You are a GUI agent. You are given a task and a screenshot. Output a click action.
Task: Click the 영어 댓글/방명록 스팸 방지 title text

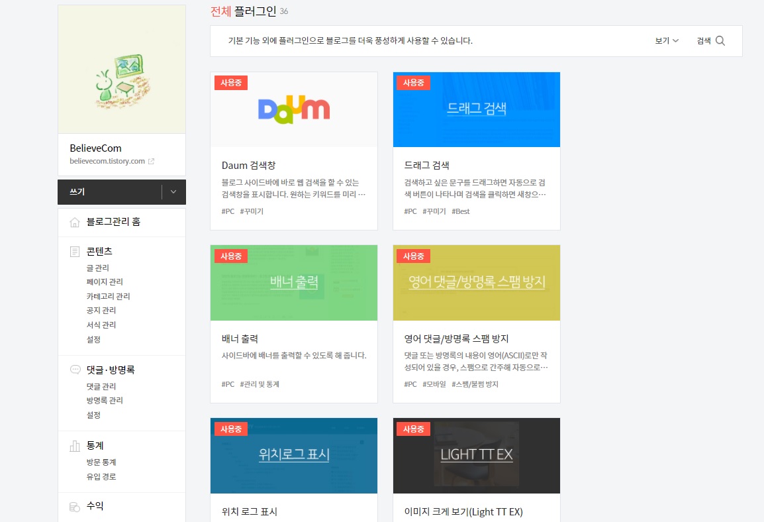tap(457, 339)
